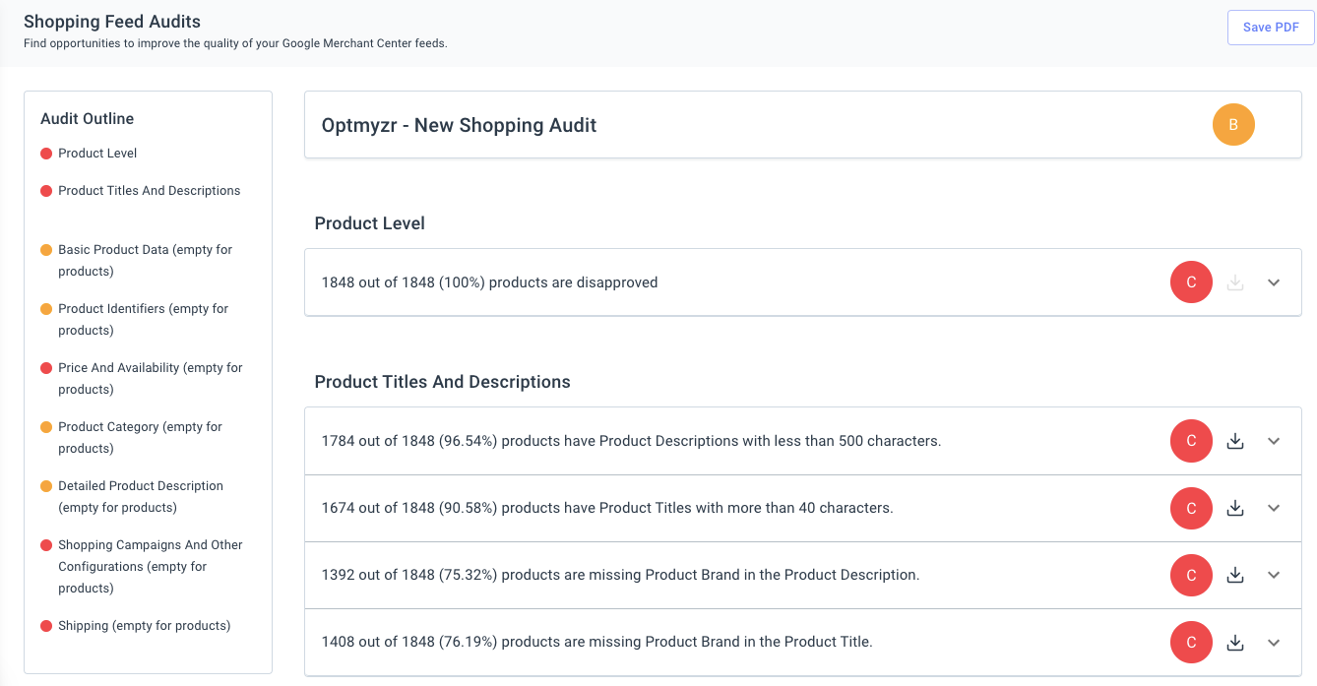Click C badge on titles over 40 characters row
The width and height of the screenshot is (1317, 686).
[1191, 508]
